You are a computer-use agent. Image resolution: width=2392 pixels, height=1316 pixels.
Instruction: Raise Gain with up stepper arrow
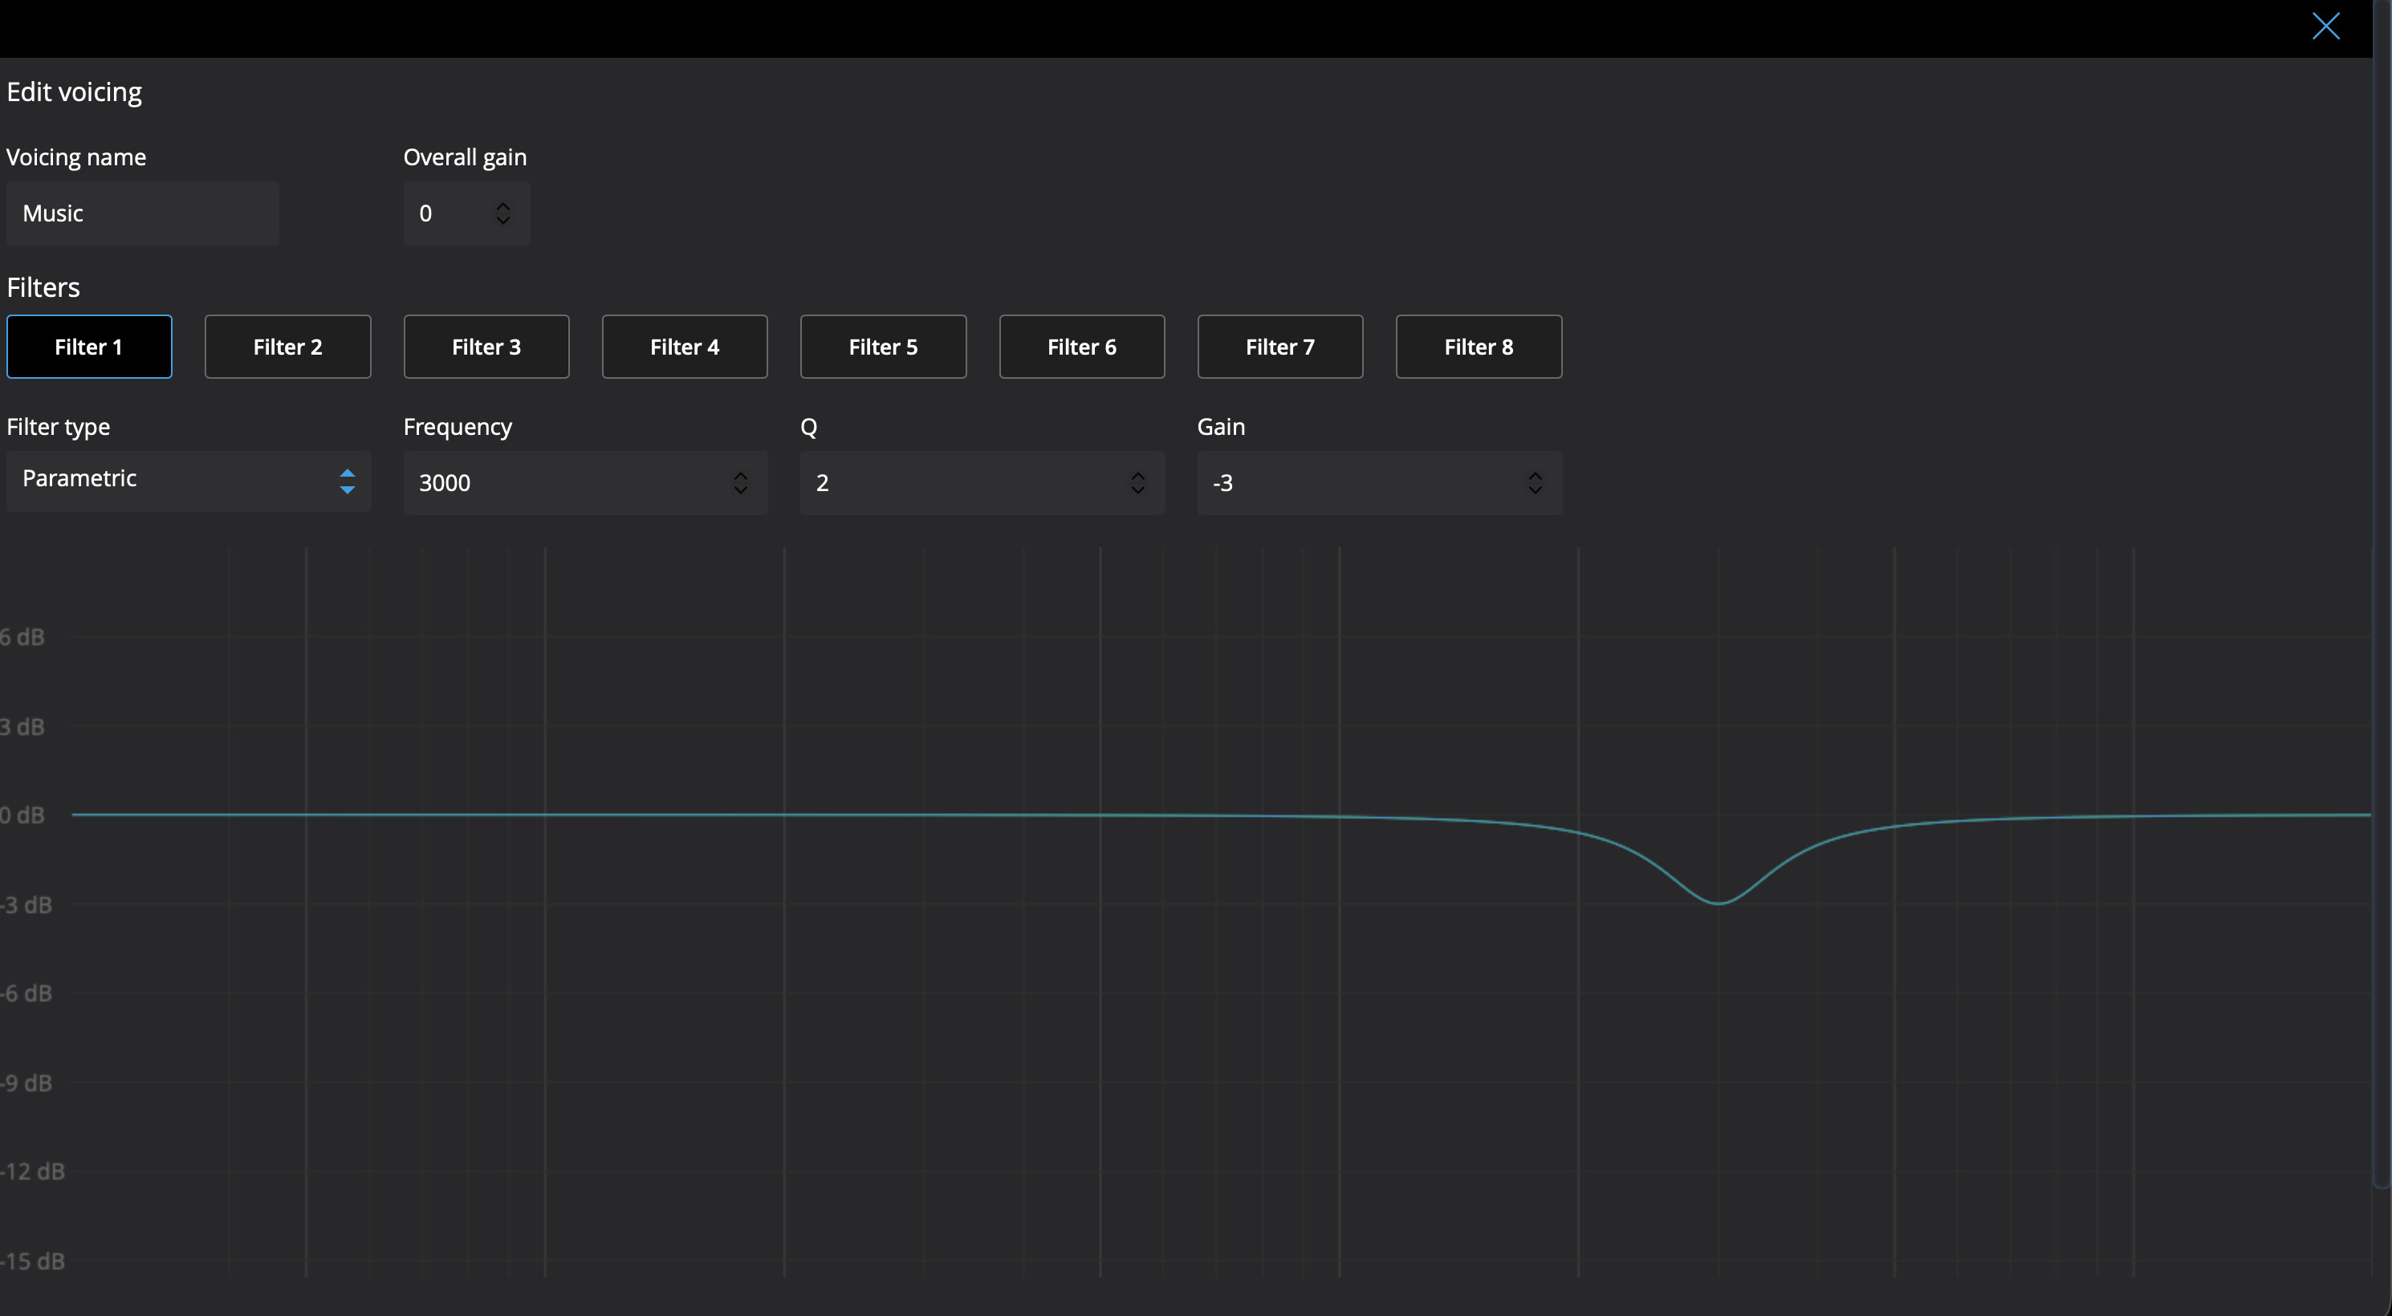coord(1535,475)
